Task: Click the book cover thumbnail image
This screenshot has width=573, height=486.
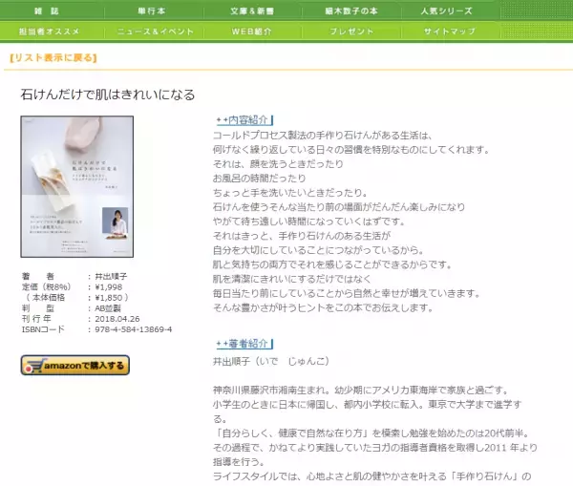Action: tap(77, 187)
